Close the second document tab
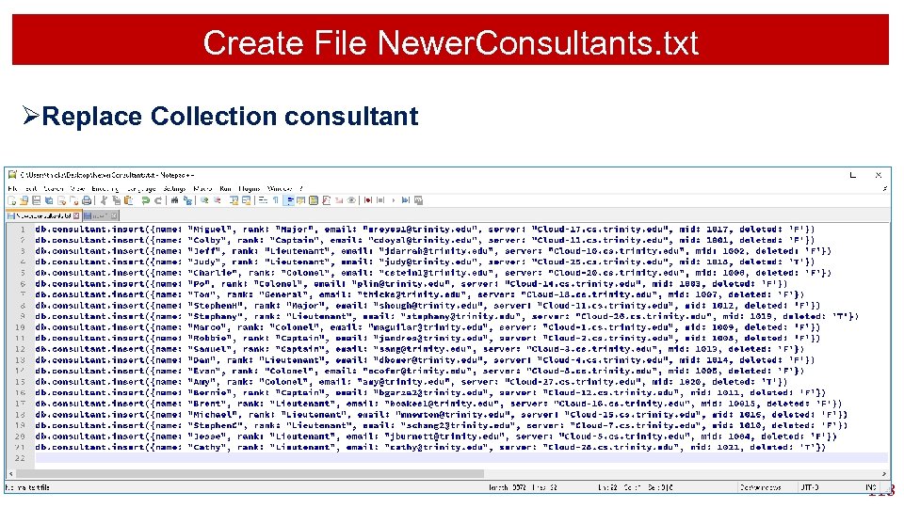This screenshot has height=508, width=904. [x=114, y=216]
